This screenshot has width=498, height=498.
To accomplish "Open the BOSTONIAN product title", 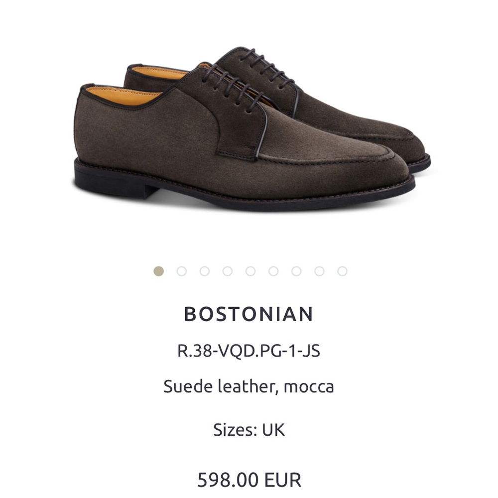I will pyautogui.click(x=249, y=315).
